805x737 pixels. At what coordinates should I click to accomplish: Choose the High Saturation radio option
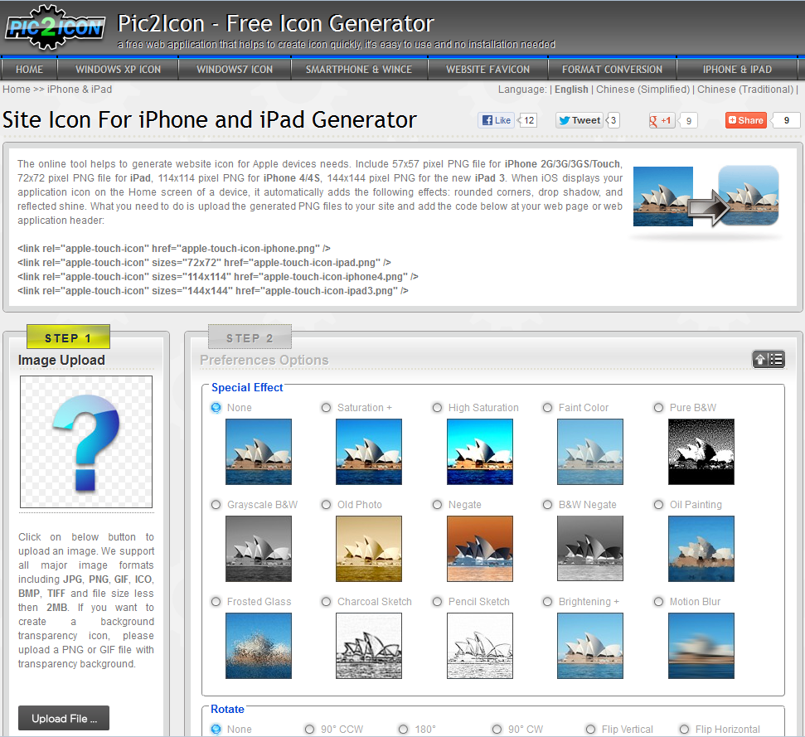(437, 408)
